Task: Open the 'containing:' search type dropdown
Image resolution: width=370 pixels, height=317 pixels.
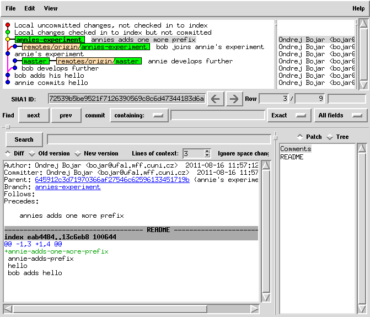Action: (139, 115)
